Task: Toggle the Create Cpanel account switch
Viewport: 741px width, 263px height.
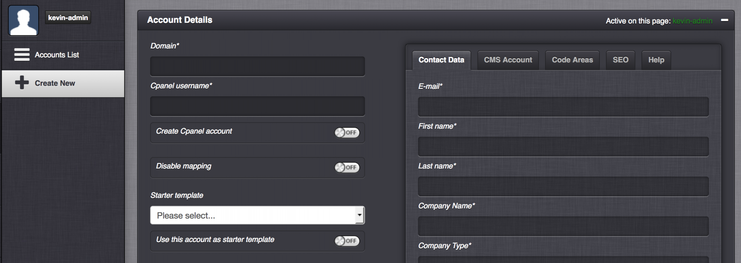Action: coord(347,133)
